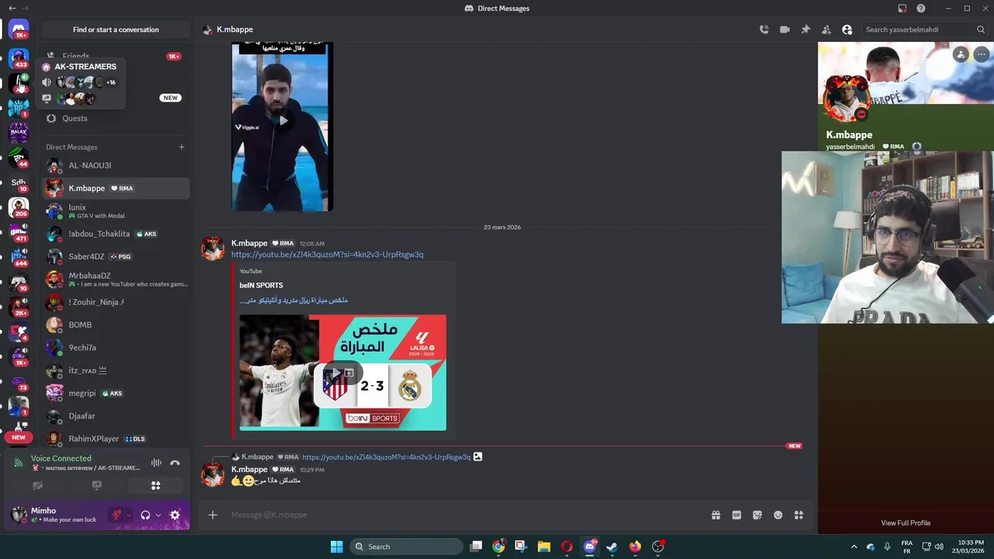Open headphone output options arrow
994x559 pixels.
click(158, 515)
